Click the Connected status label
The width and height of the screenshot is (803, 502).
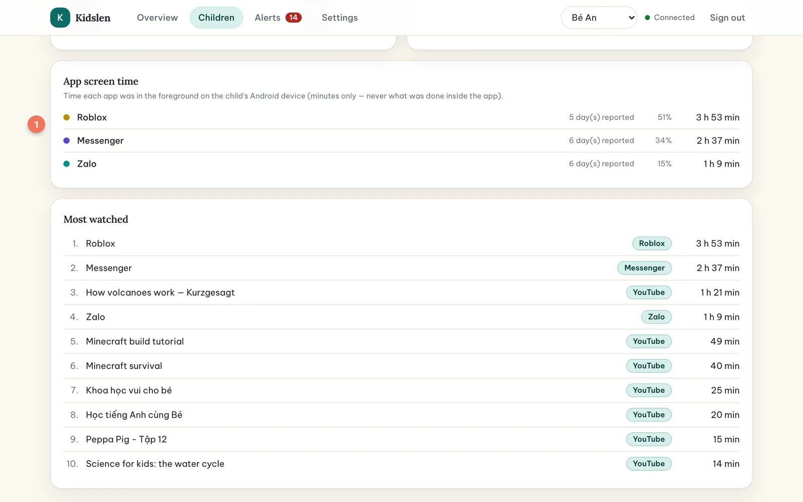tap(674, 18)
